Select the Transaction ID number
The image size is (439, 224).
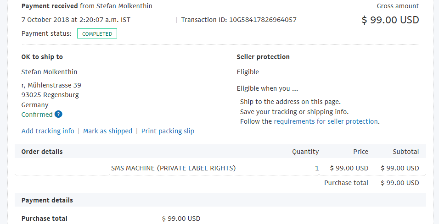(x=263, y=20)
